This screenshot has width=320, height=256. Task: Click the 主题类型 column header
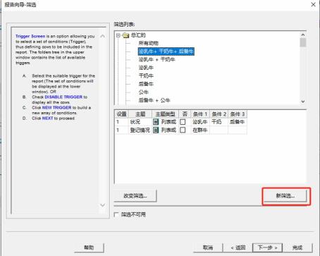pyautogui.click(x=165, y=114)
